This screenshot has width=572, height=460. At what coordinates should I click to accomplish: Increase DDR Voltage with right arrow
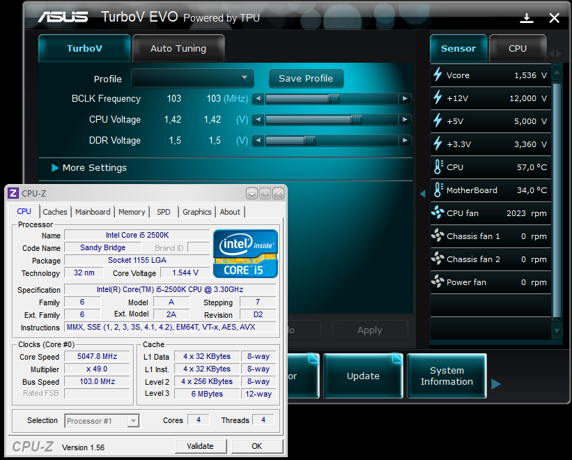point(405,141)
